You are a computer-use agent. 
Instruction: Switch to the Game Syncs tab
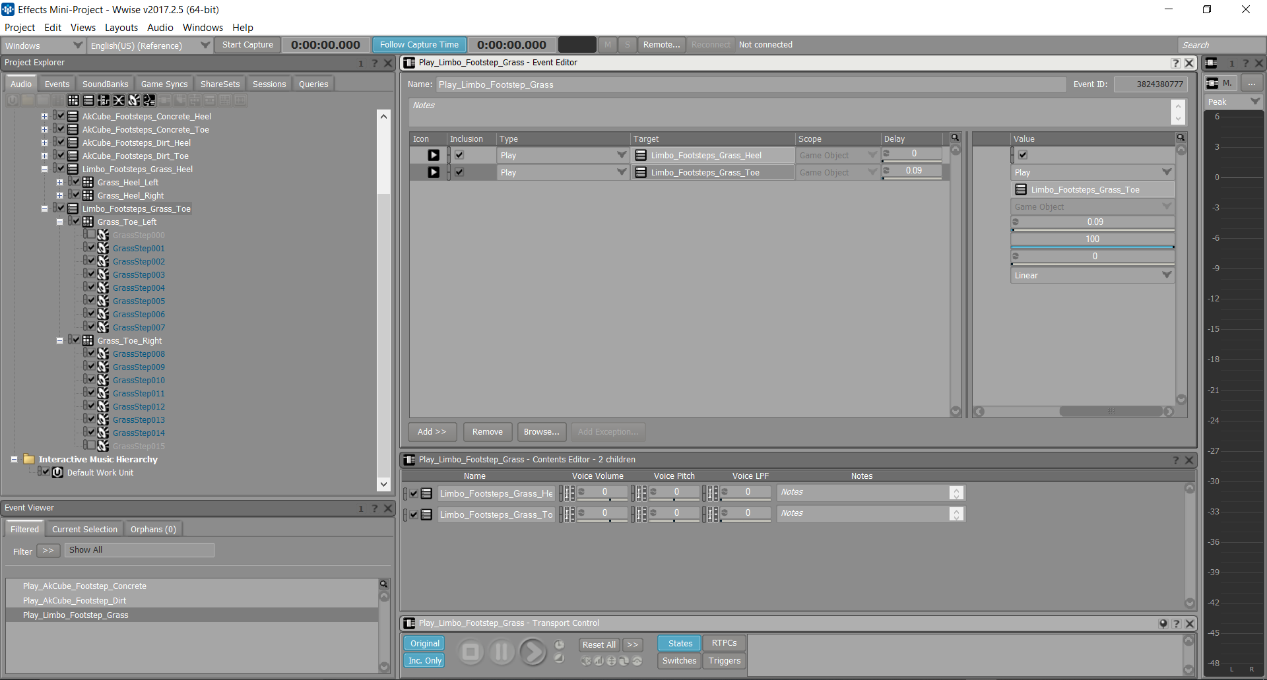click(x=164, y=84)
